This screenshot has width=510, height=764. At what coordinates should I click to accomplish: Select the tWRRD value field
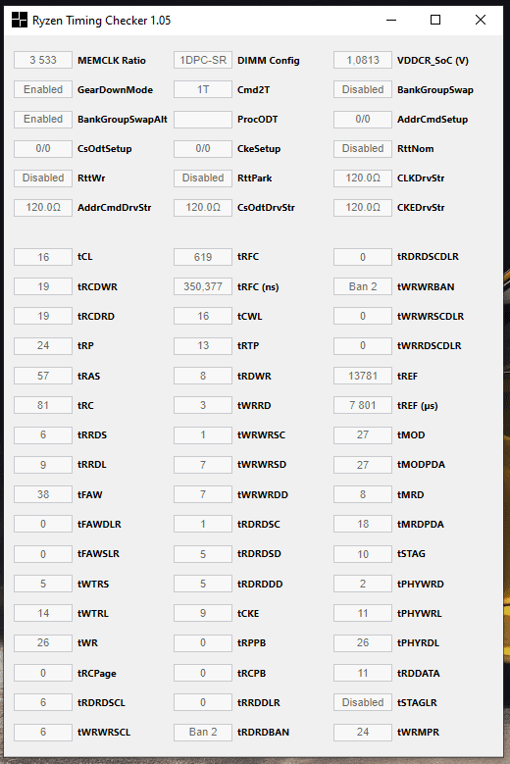point(203,405)
